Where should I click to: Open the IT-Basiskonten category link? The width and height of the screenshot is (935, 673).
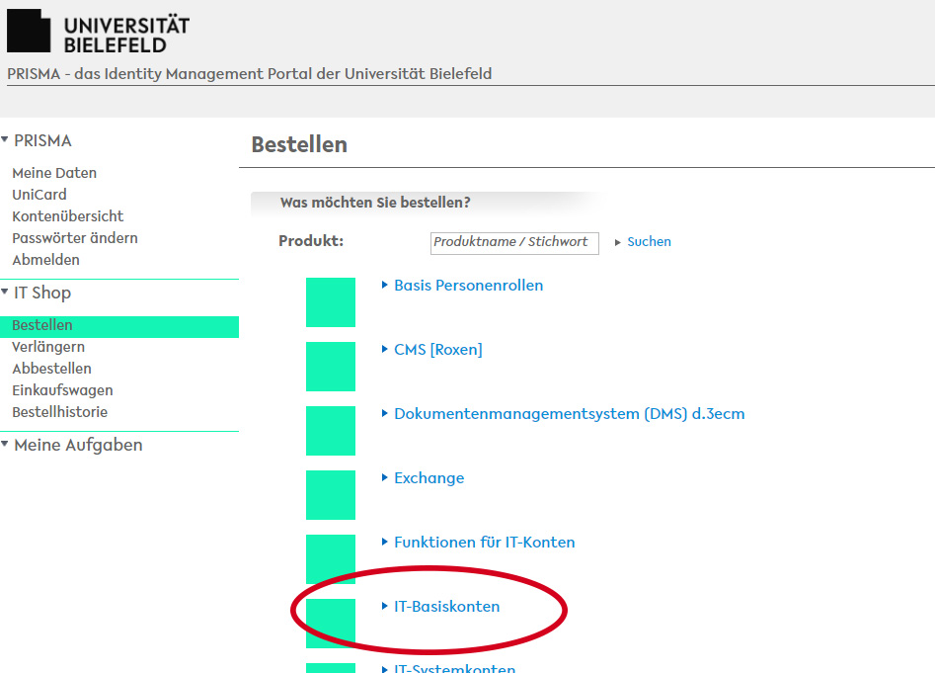446,607
